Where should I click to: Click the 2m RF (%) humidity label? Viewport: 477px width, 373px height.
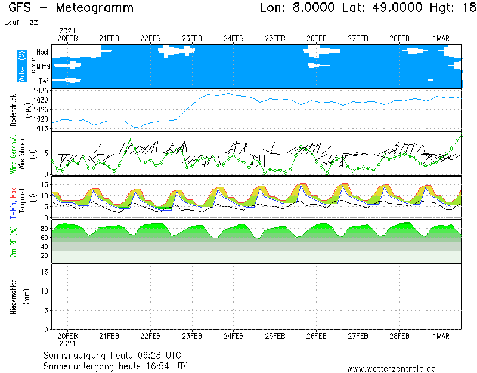point(13,241)
